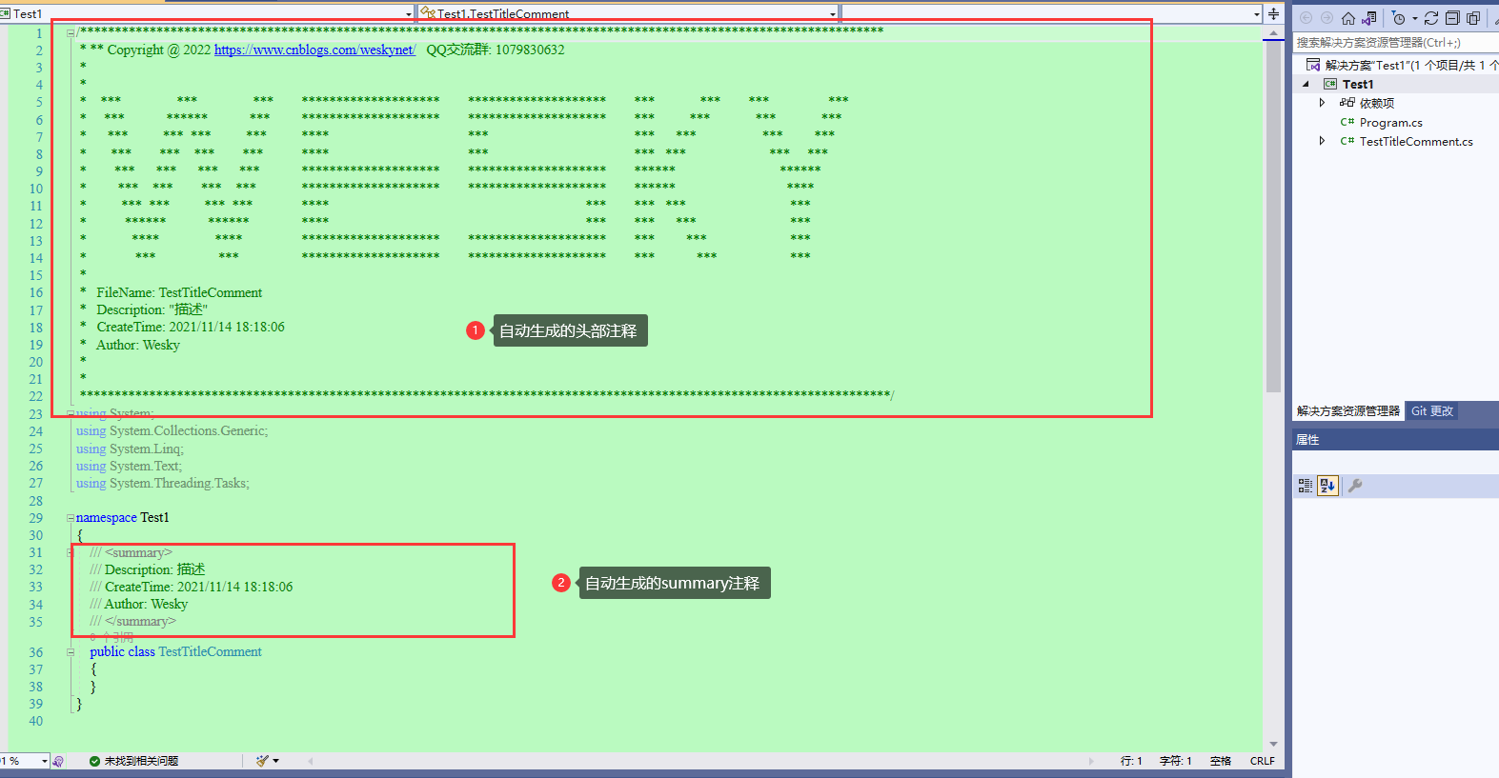Click the 0 个引用 CodeLens link
The width and height of the screenshot is (1499, 778).
pos(111,636)
